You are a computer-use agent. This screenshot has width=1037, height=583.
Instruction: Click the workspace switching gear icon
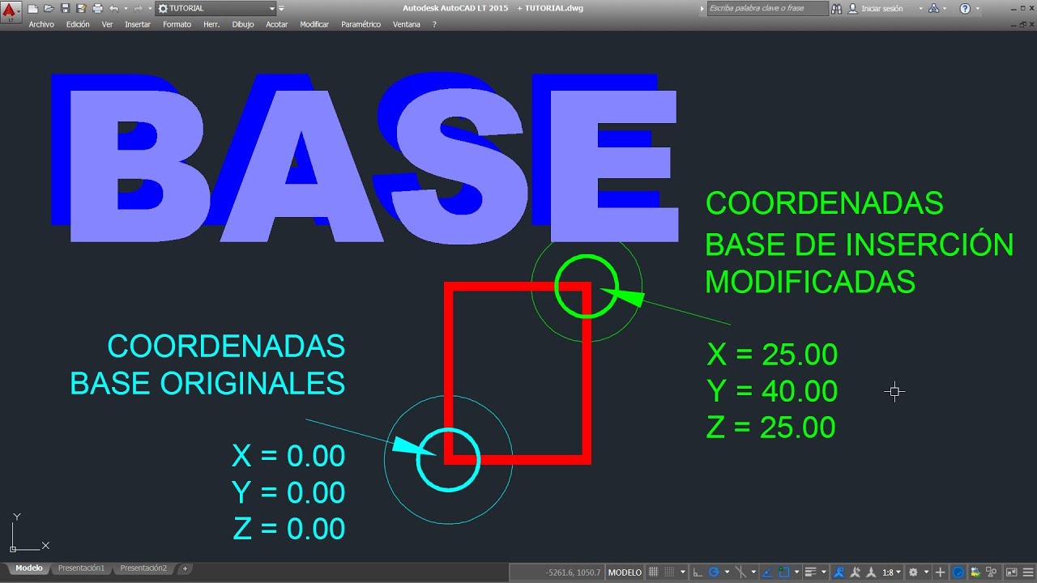coord(913,572)
